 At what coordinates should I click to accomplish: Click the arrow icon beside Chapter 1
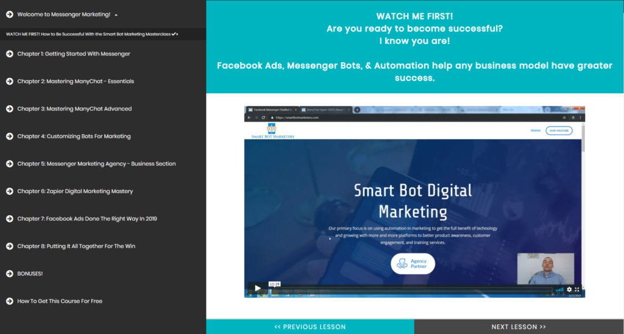coord(10,54)
